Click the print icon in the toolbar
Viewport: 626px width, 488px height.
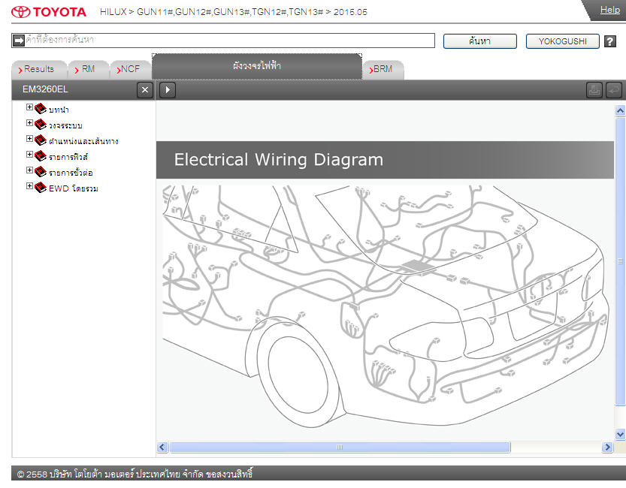(594, 90)
